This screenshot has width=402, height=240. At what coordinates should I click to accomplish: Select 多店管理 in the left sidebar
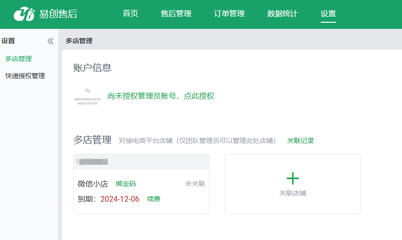(x=18, y=59)
